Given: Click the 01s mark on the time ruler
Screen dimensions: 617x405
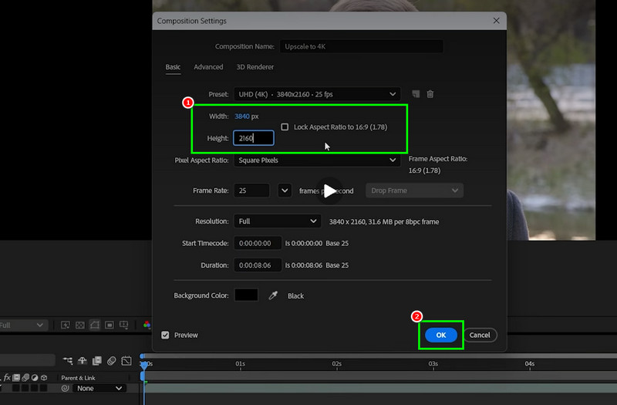Looking at the screenshot, I should coord(240,363).
